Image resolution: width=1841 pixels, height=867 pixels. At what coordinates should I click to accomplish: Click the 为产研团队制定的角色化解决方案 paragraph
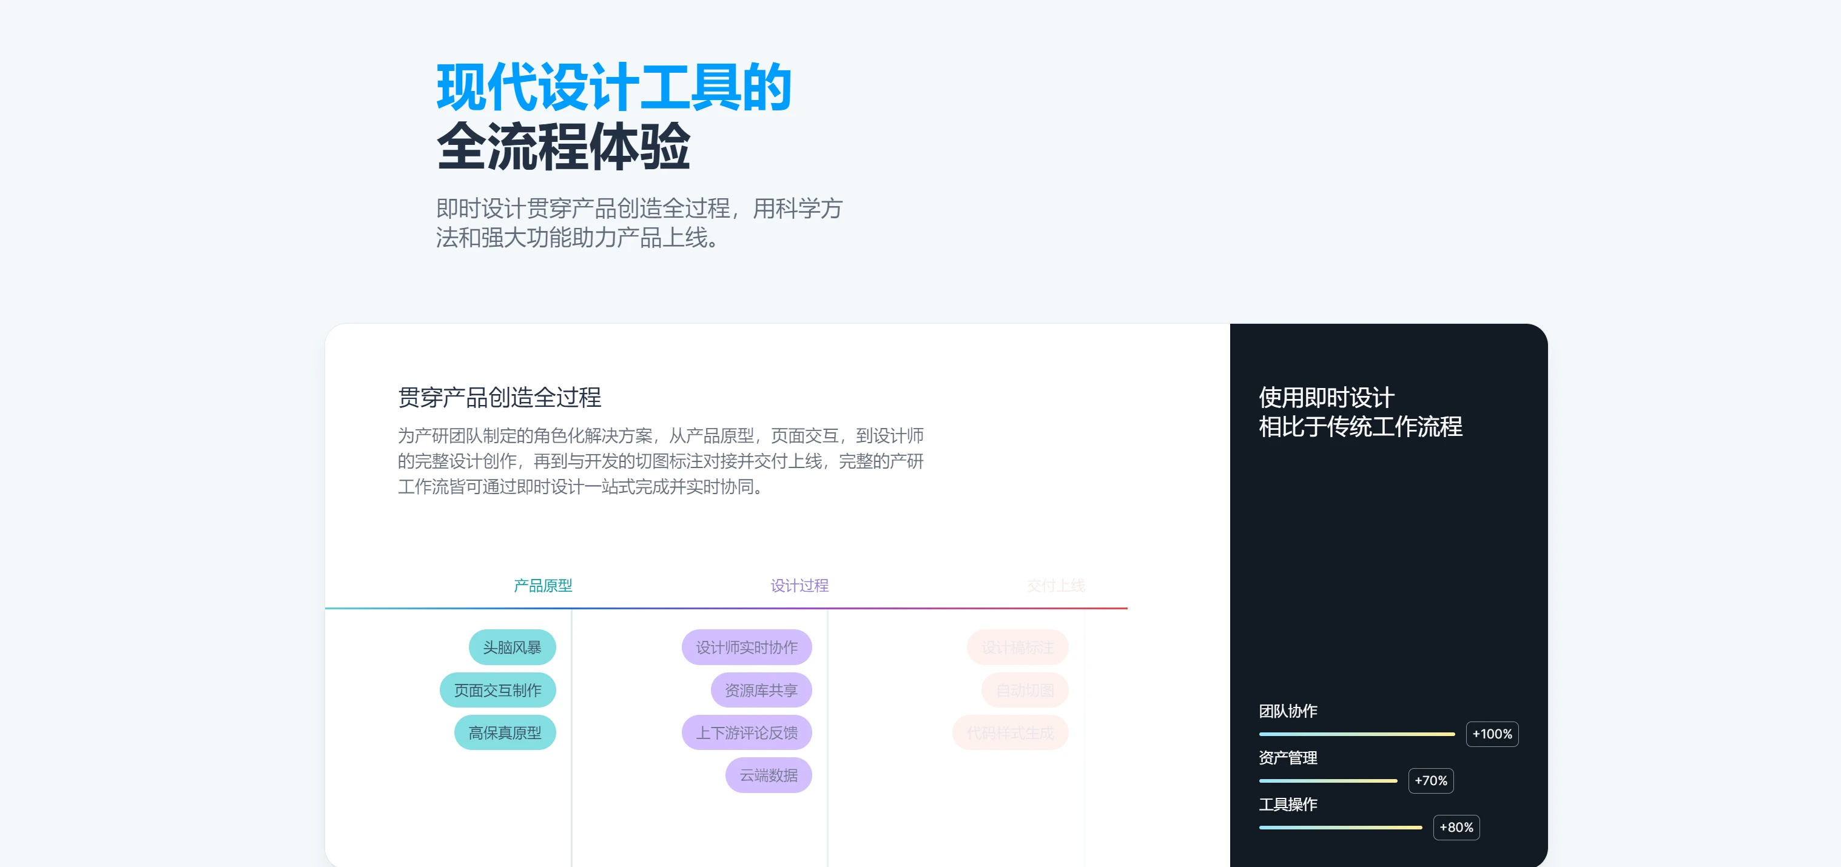coord(661,461)
